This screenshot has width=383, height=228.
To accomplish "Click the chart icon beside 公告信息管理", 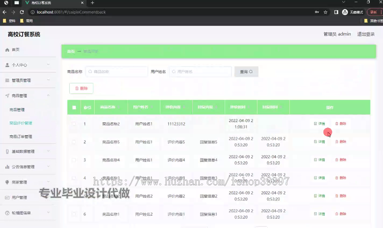I will pyautogui.click(x=7, y=167).
